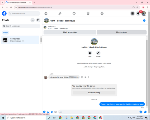Open the listing thumbnail beside $1,315
The image size is (150, 120).
(x=45, y=27)
